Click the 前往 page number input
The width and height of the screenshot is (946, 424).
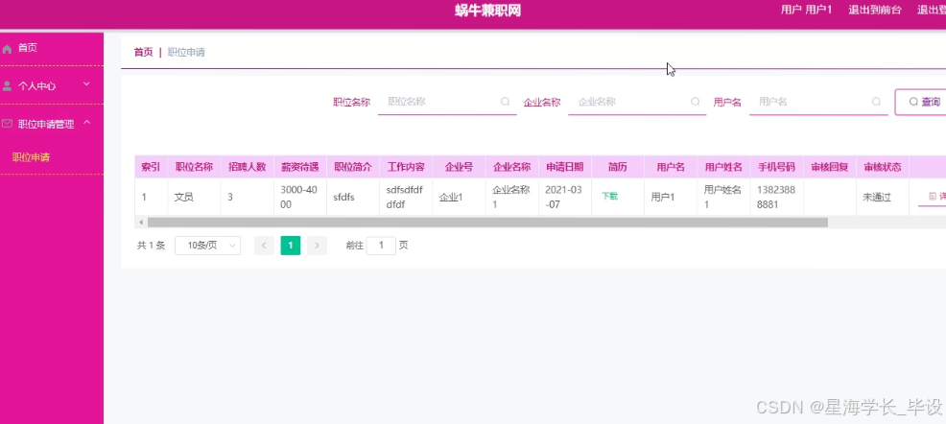[381, 246]
